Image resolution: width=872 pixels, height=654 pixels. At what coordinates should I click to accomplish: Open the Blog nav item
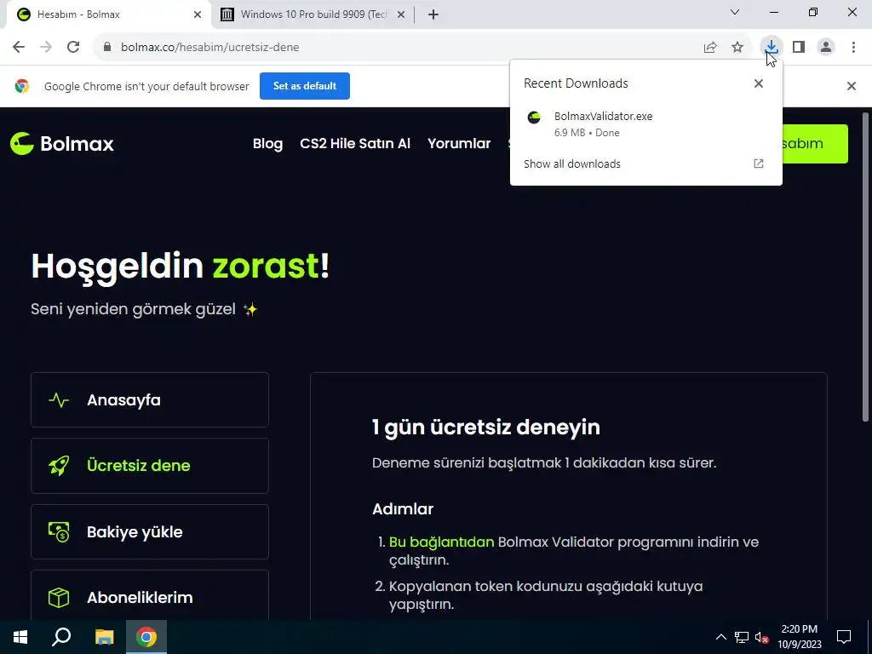(x=267, y=143)
